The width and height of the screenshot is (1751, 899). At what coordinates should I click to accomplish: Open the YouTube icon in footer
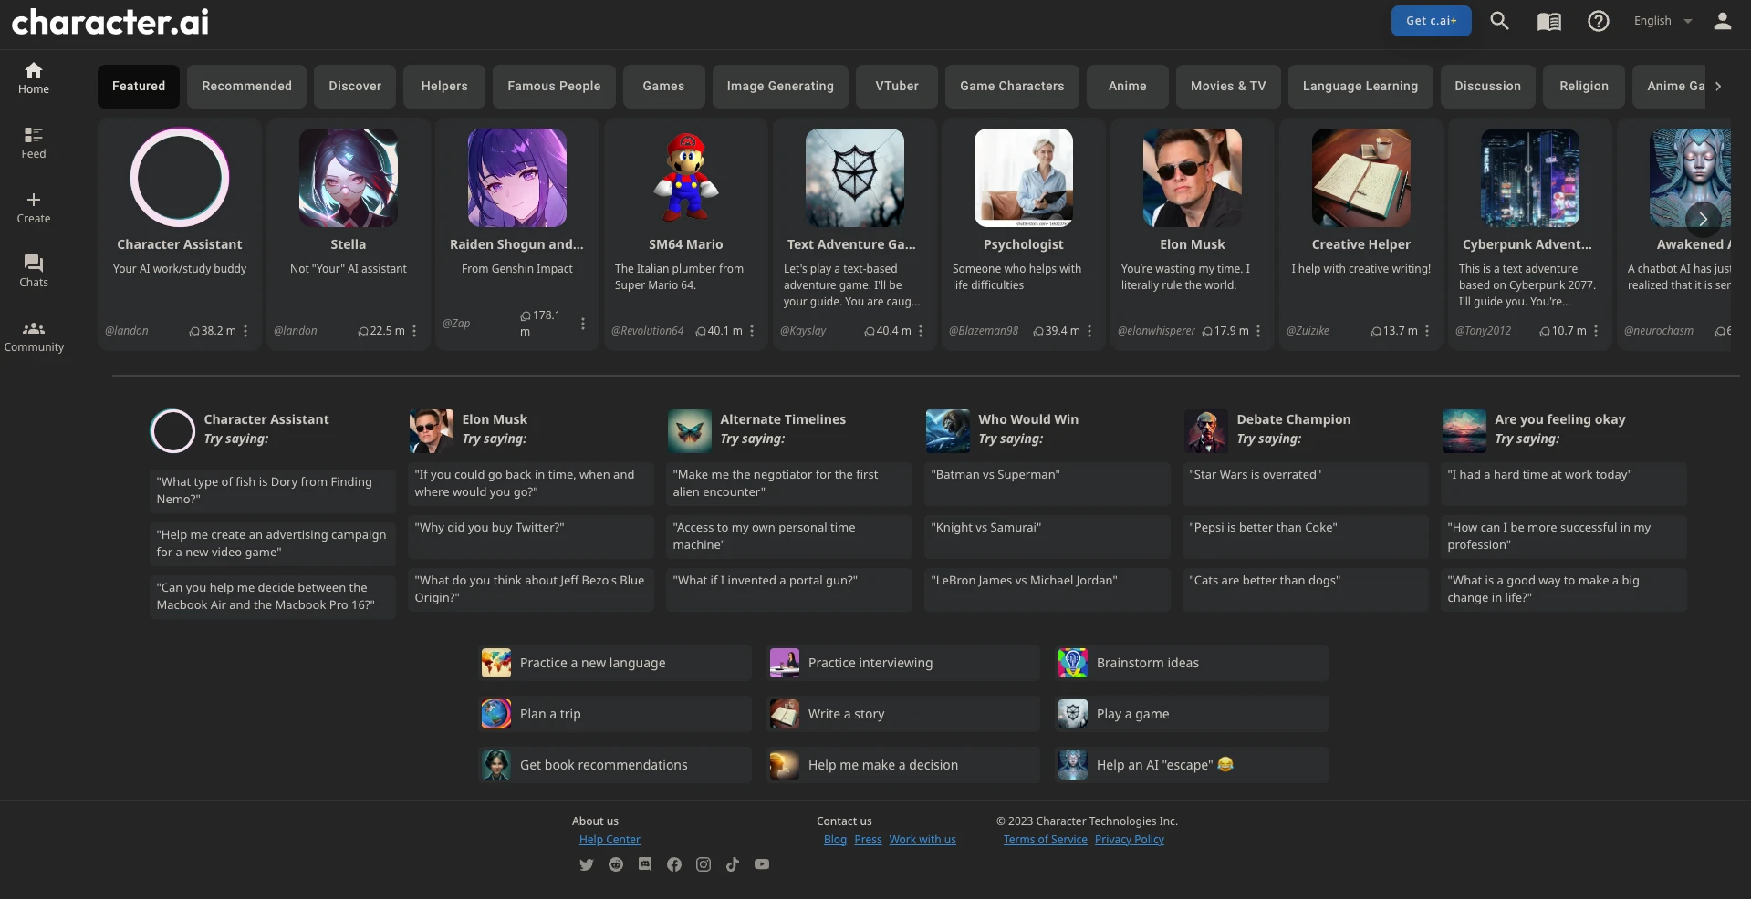762,864
